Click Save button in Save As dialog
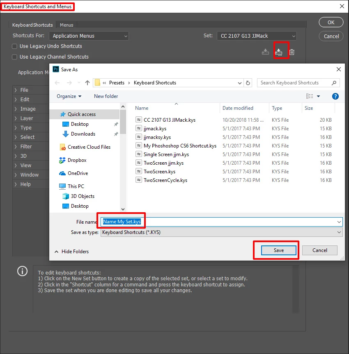The width and height of the screenshot is (349, 354). point(279,250)
